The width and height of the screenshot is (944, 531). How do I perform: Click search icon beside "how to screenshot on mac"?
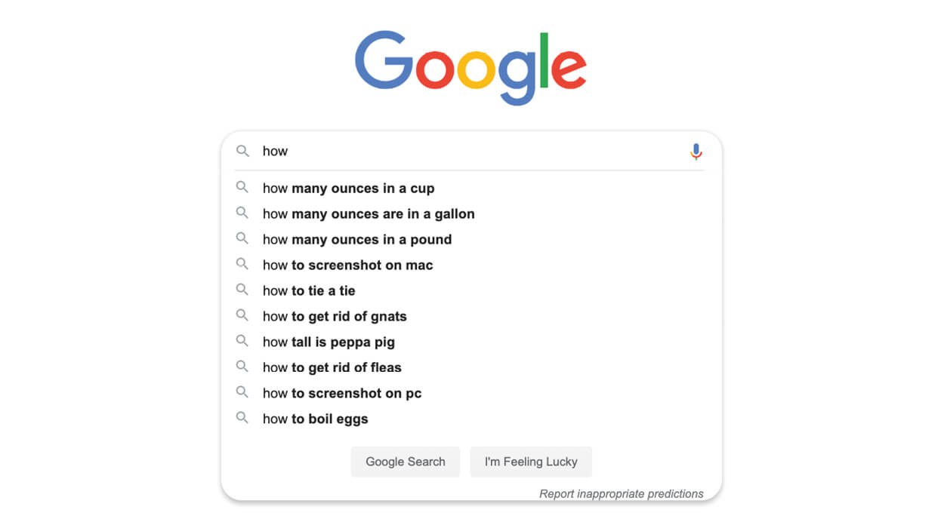pyautogui.click(x=242, y=264)
